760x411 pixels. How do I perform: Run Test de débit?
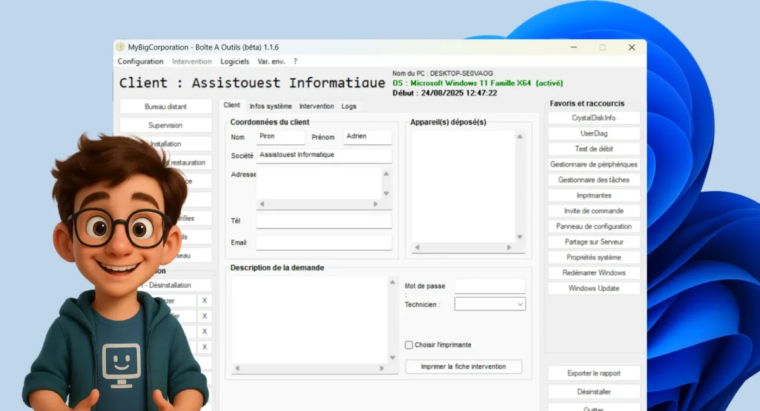point(594,149)
